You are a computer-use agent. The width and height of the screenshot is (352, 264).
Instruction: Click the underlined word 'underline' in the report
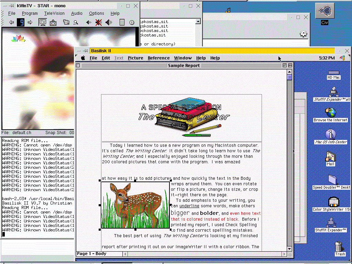point(189,206)
